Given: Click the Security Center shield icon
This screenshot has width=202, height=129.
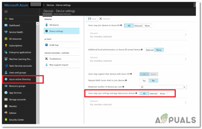Looking at the screenshot, I should tap(6, 120).
